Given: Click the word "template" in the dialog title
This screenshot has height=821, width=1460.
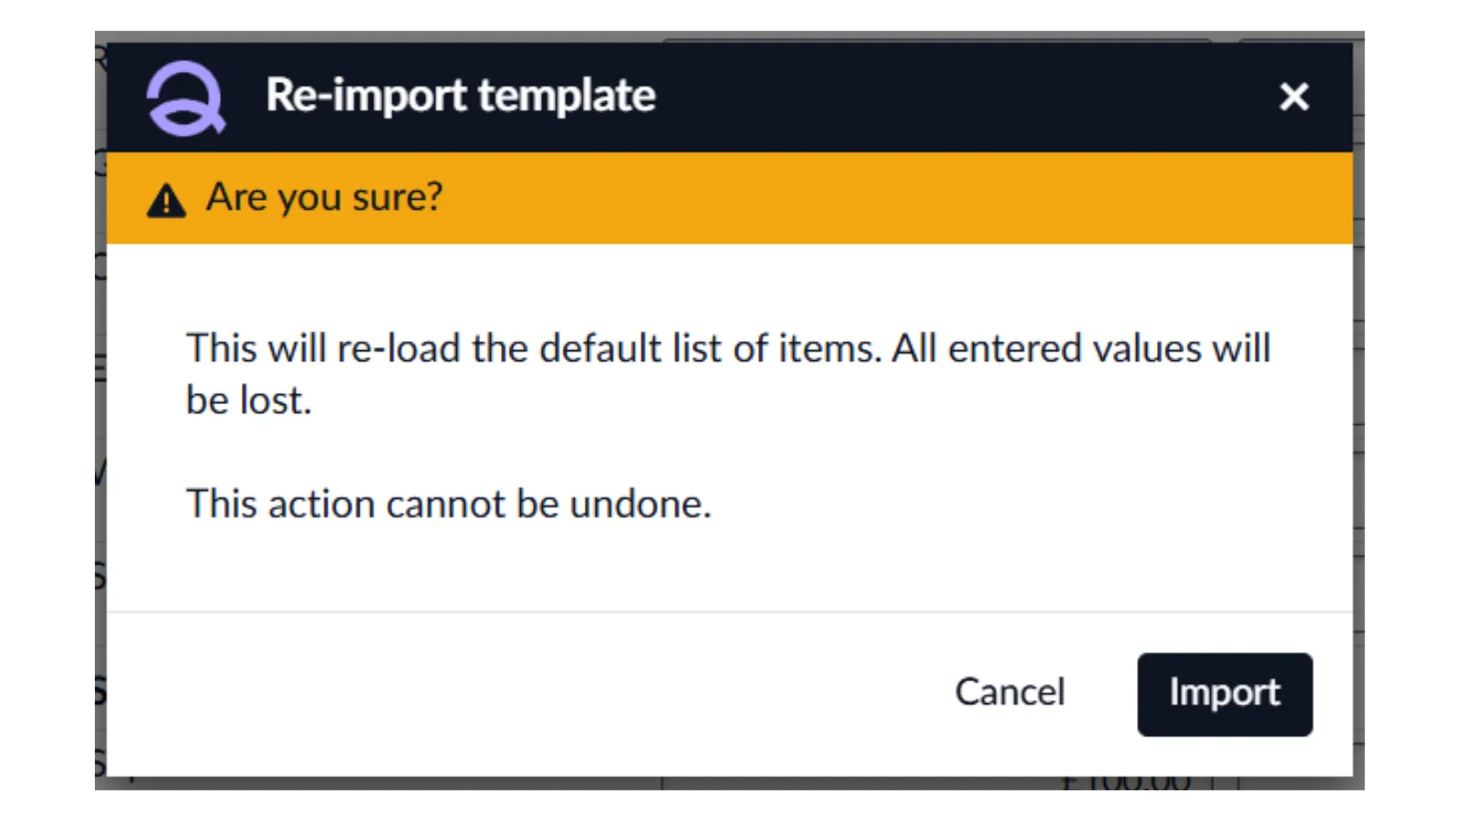Looking at the screenshot, I should [567, 96].
